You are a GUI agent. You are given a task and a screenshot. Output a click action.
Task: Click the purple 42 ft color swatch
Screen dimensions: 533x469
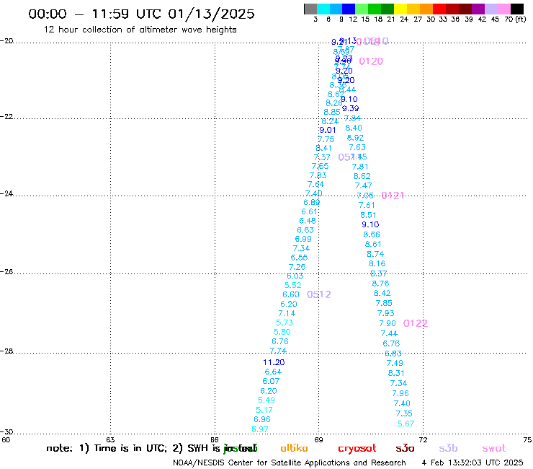click(x=478, y=9)
